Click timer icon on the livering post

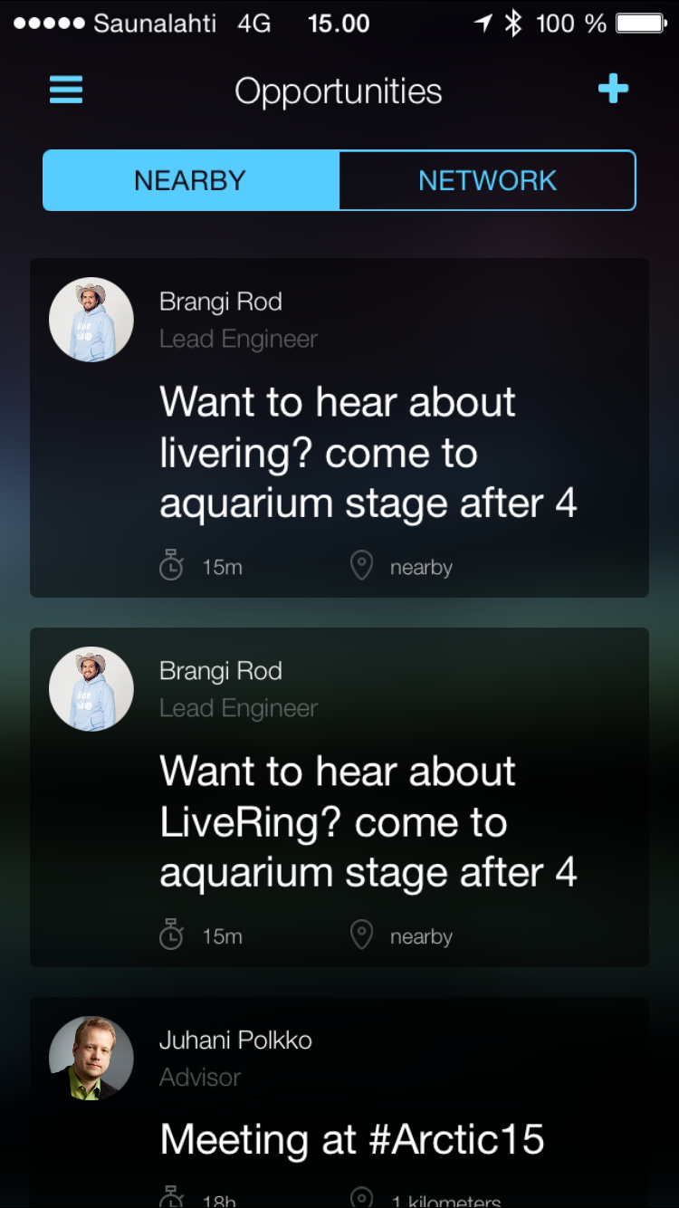171,567
